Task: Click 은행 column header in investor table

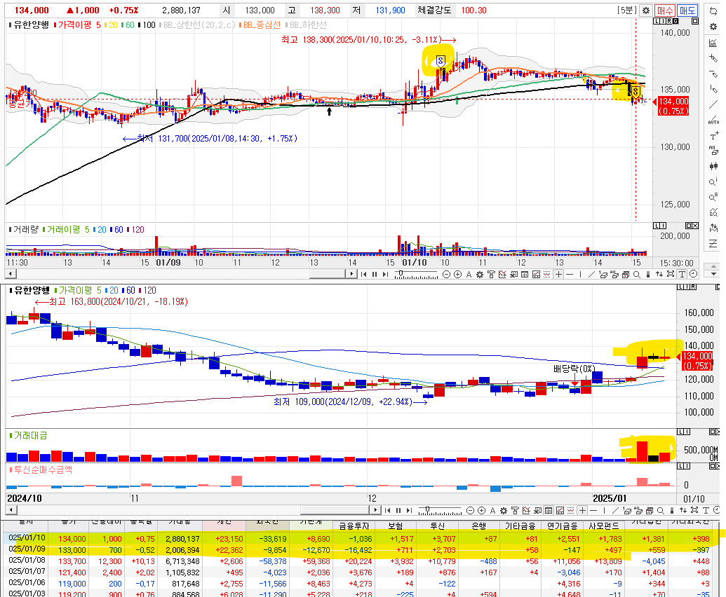Action: click(x=479, y=526)
